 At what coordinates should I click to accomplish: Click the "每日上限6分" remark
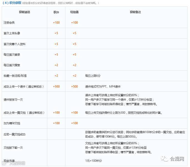[x=93, y=76]
